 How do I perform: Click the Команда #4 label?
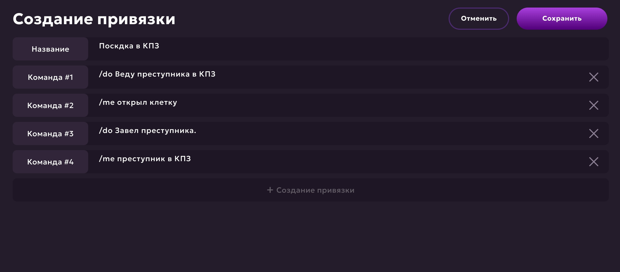click(50, 162)
